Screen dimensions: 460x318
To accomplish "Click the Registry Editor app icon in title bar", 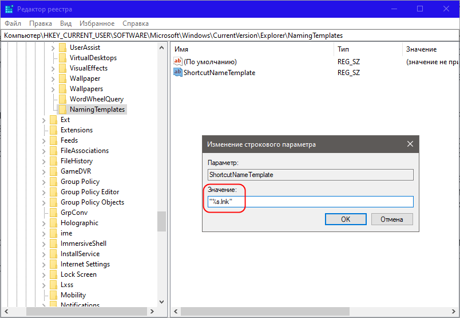I will pyautogui.click(x=9, y=9).
